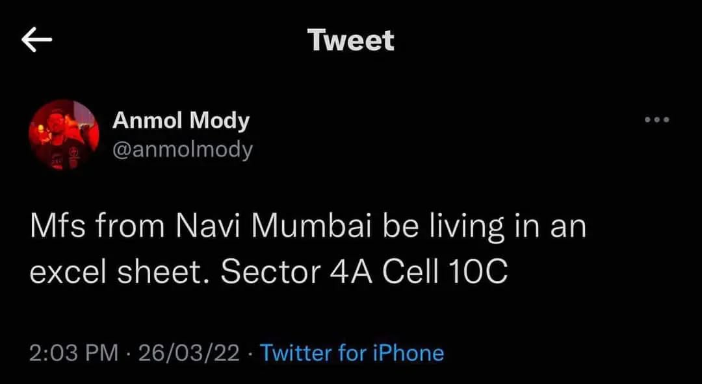Tap the 26/03/22 date
Screen dimensions: 702x384
[189, 354]
